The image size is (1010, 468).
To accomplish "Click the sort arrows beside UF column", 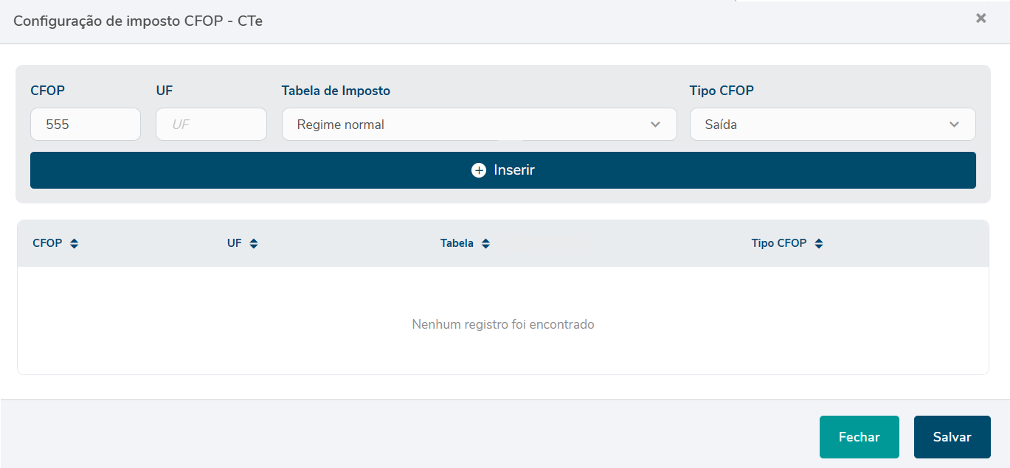I will [254, 243].
